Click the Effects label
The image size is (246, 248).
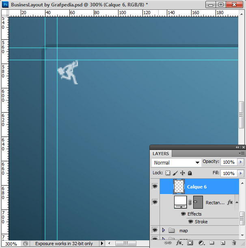coord(194,214)
